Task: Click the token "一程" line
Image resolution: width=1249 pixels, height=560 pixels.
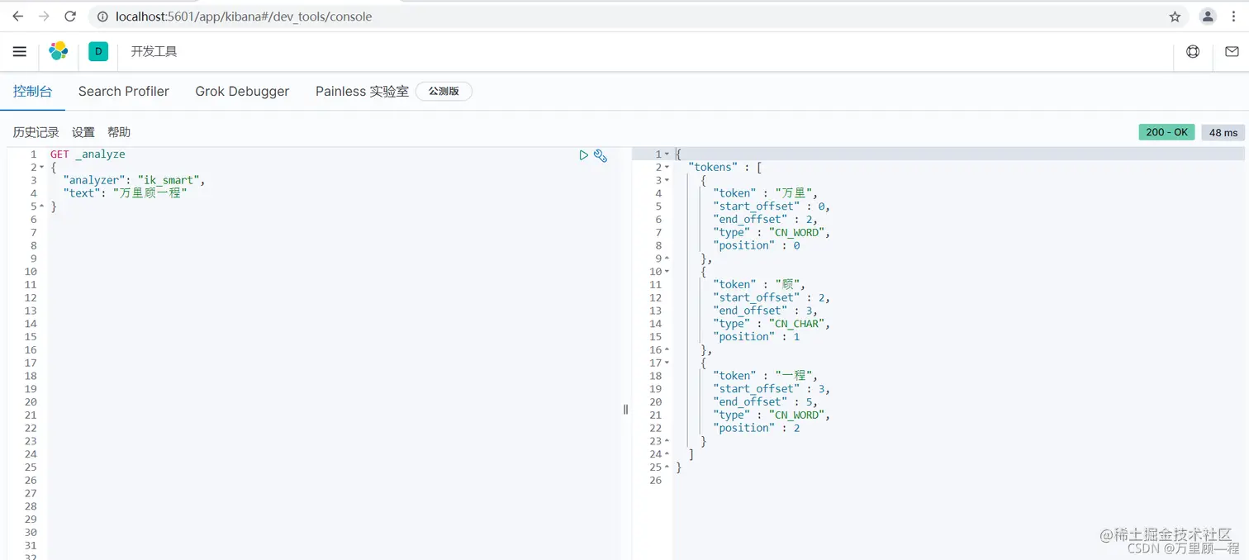Action: (766, 376)
